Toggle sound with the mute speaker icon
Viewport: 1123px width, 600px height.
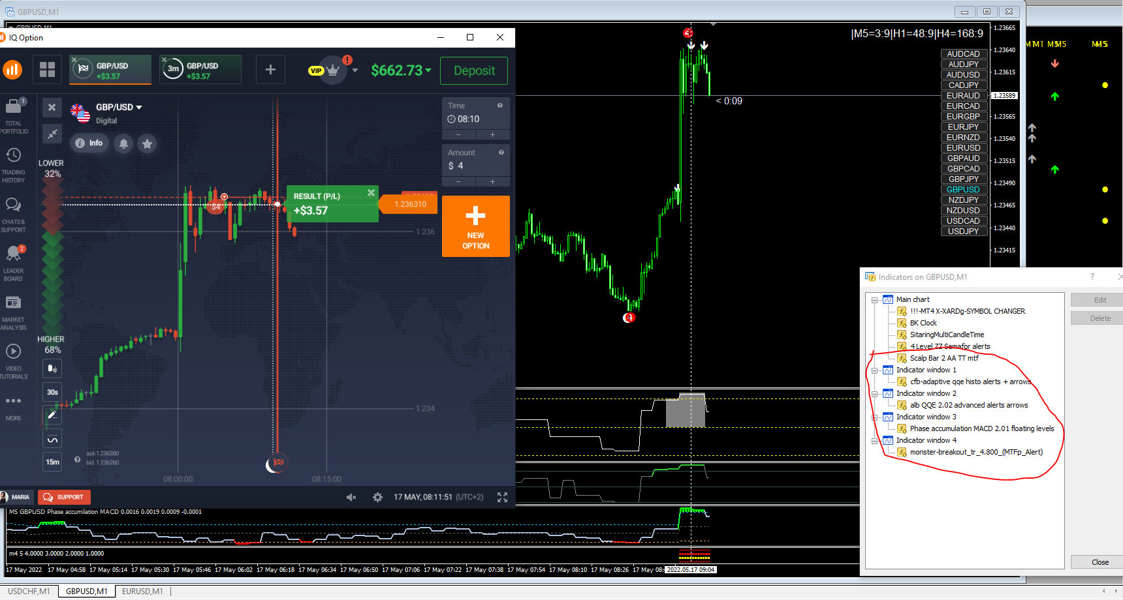351,497
